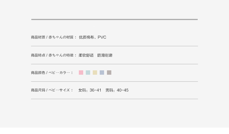Click the 商品特点 label
This screenshot has width=229, height=134.
click(38, 55)
